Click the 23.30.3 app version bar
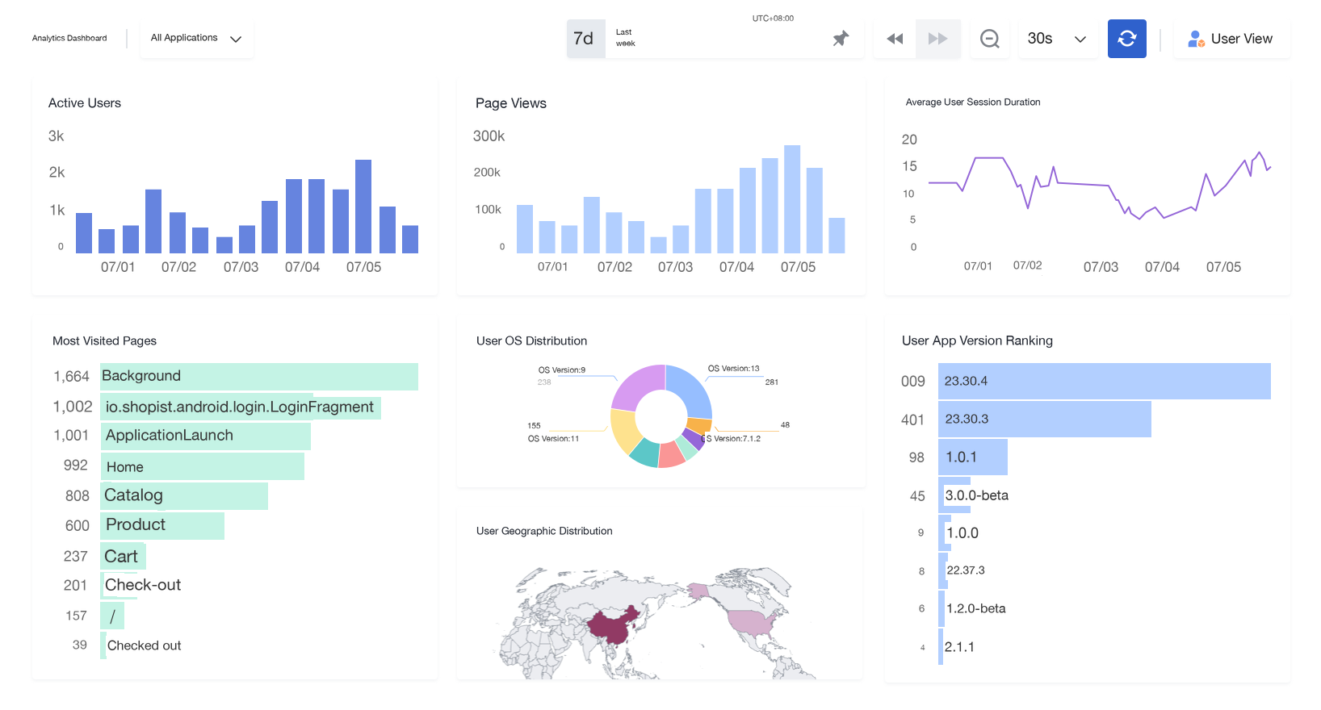The image size is (1321, 710). (x=1044, y=420)
